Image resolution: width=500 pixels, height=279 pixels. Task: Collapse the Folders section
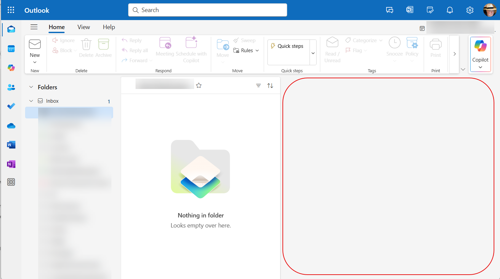(31, 87)
